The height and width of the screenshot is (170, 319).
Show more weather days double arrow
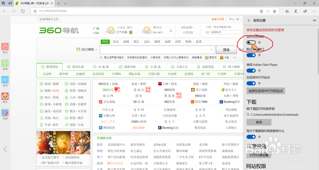point(170,31)
